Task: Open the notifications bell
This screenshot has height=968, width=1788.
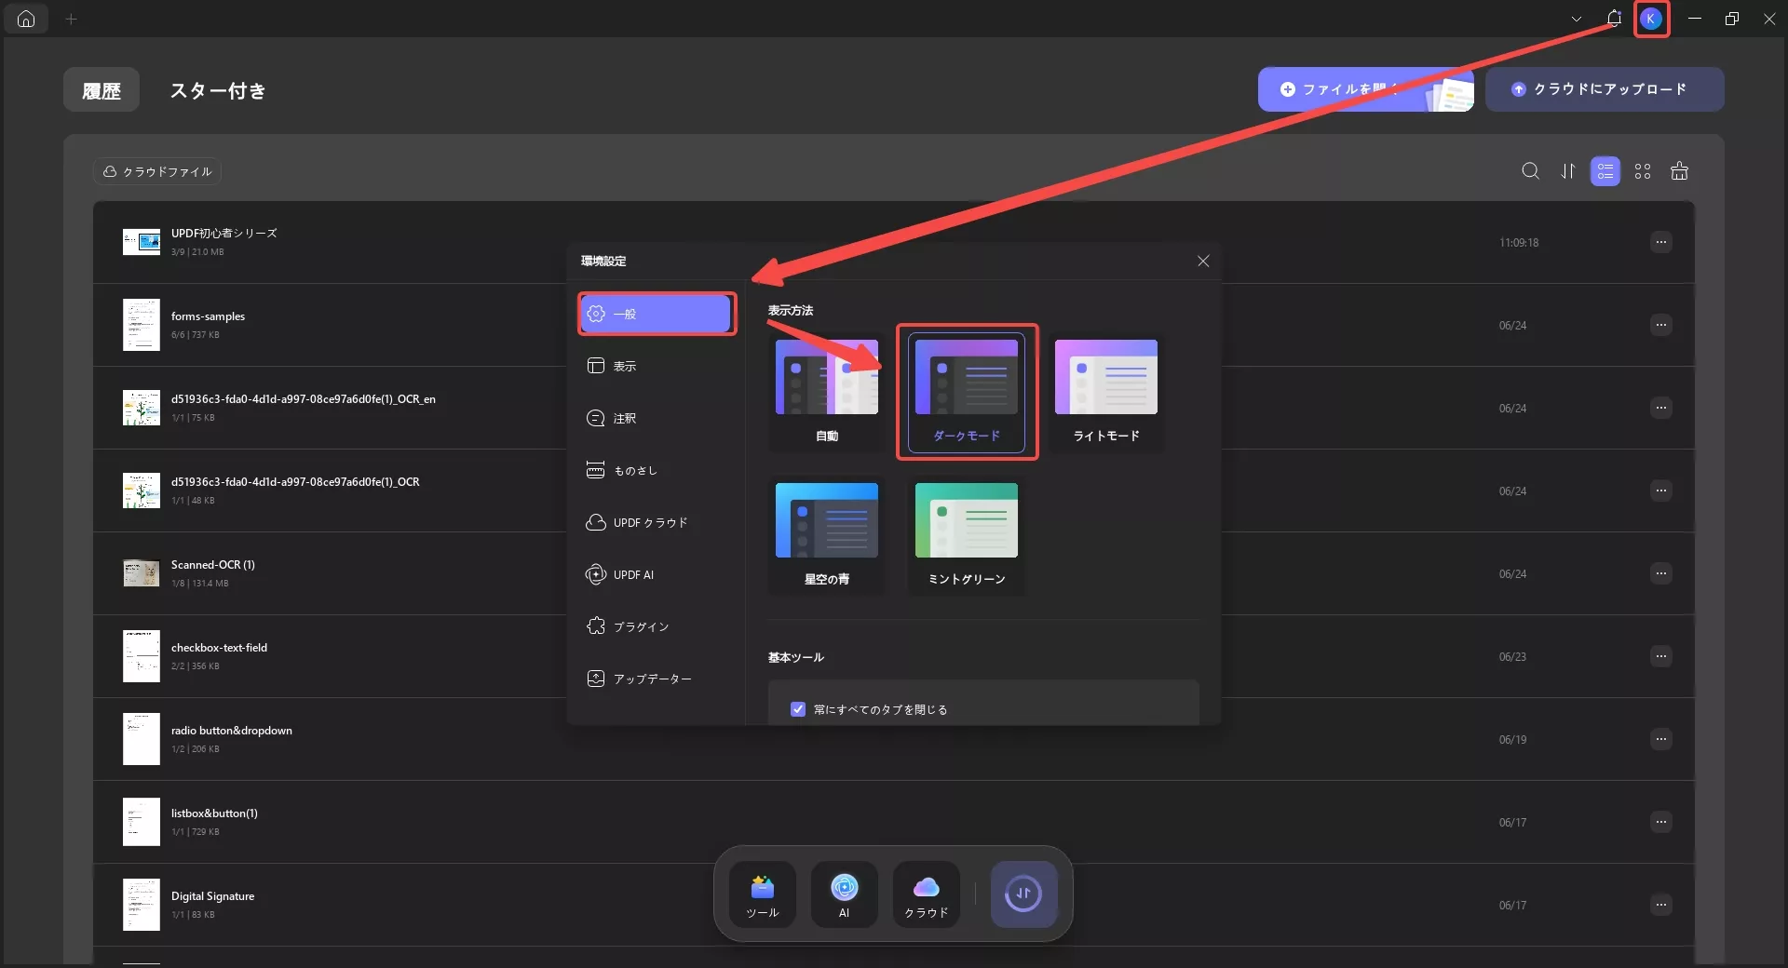Action: (x=1614, y=19)
